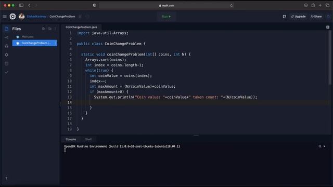The width and height of the screenshot is (333, 187).
Task: Open the Replit hamburger menu
Action: click(5, 16)
